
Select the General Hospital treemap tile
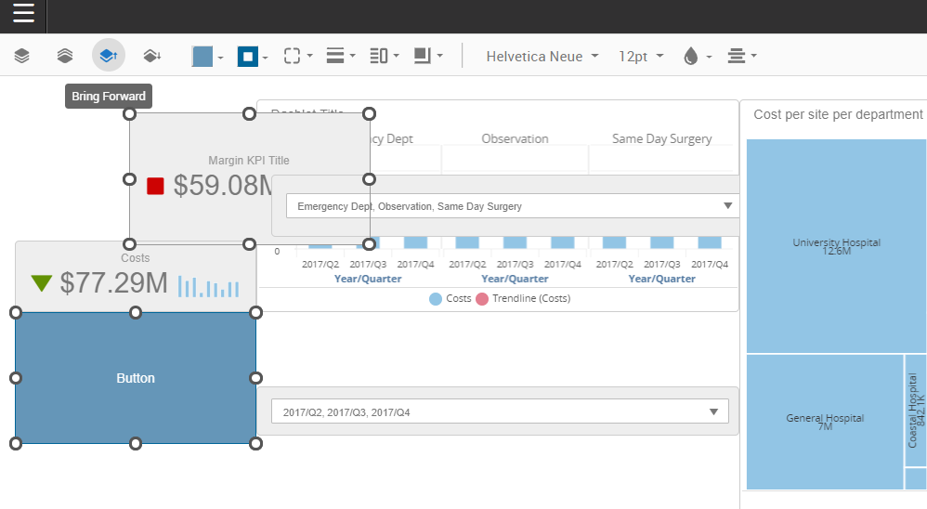[824, 422]
